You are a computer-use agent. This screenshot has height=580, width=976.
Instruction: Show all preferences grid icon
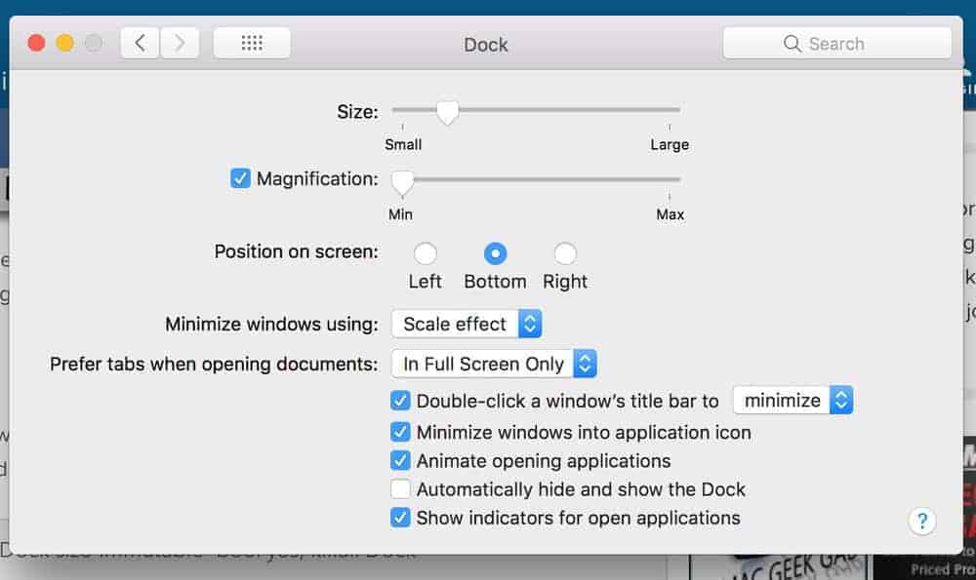252,43
